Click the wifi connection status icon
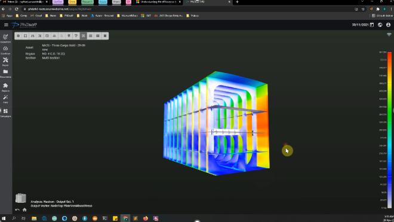The height and width of the screenshot is (222, 394). (389, 35)
